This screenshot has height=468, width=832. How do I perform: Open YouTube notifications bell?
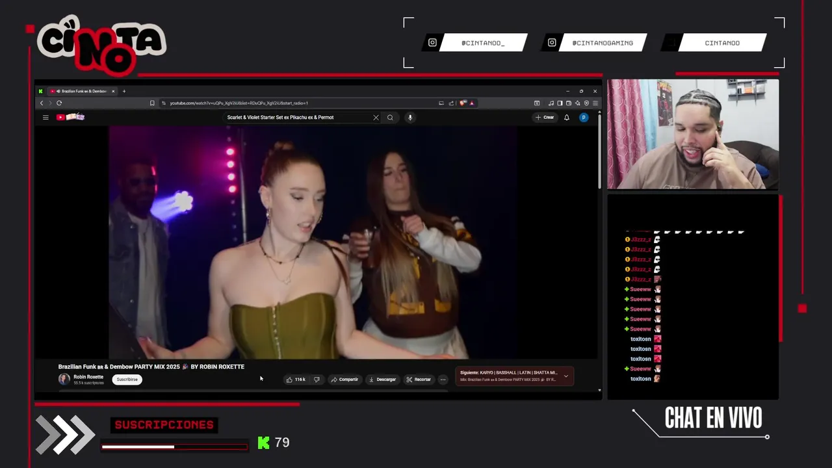566,118
